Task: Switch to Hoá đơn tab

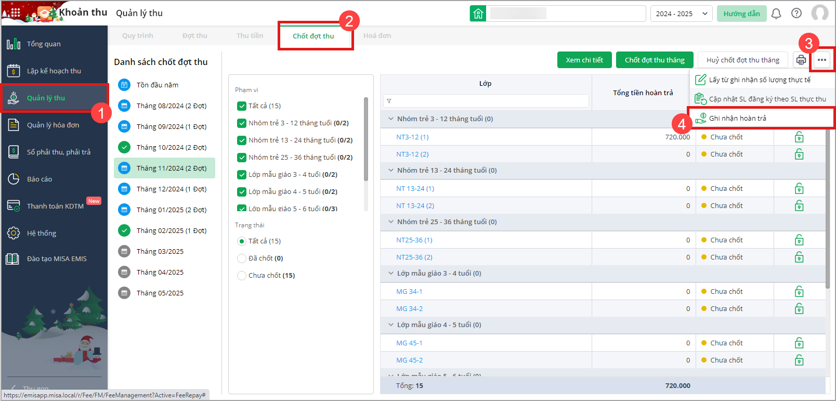Action: (377, 35)
